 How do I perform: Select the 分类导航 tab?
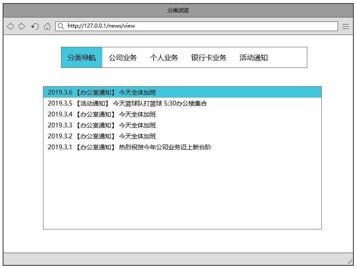[x=82, y=57]
